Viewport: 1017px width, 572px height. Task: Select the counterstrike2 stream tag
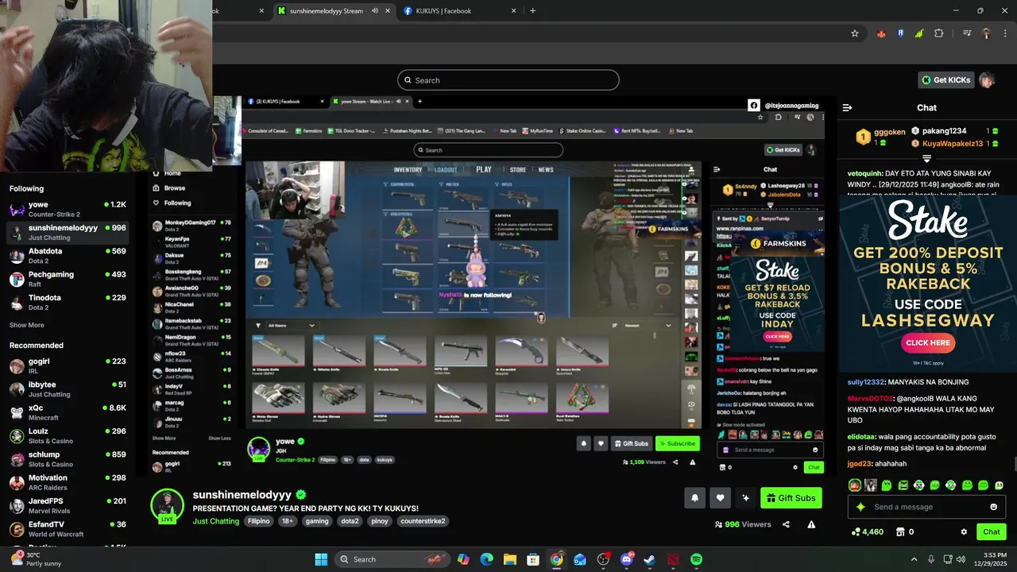tap(423, 521)
